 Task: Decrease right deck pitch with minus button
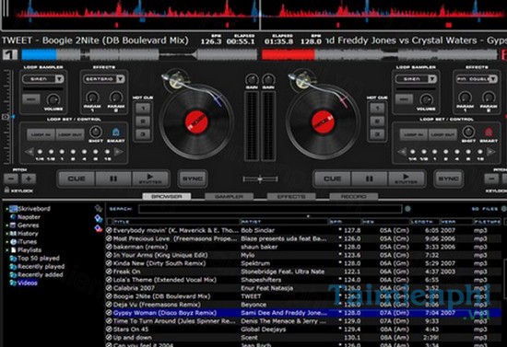[x=491, y=179]
